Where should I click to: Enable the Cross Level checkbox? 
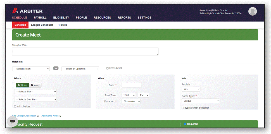(108, 68)
